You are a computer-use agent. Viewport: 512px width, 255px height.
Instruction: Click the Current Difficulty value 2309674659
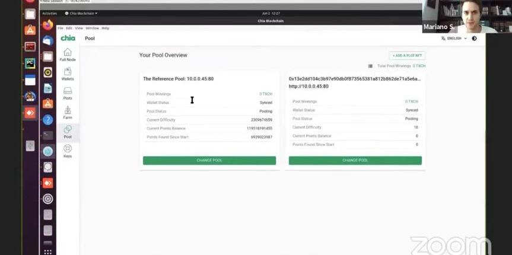click(262, 120)
